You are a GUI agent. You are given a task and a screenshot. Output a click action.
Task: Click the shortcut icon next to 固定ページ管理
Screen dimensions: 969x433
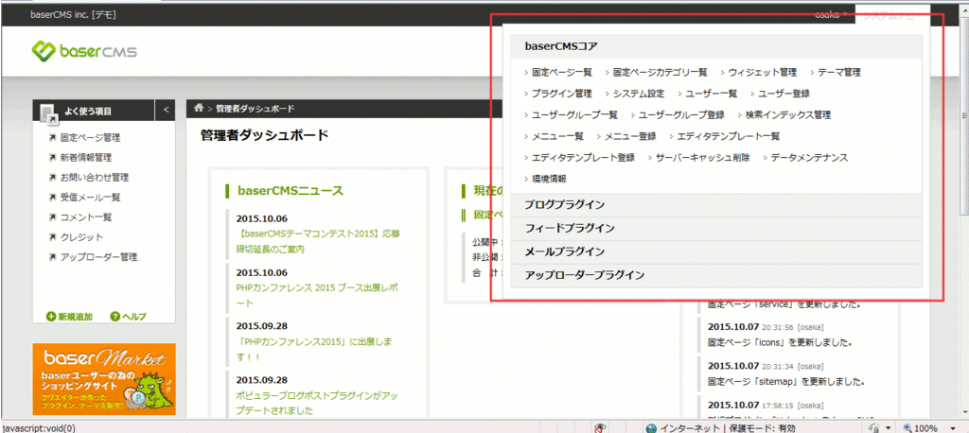(x=53, y=138)
